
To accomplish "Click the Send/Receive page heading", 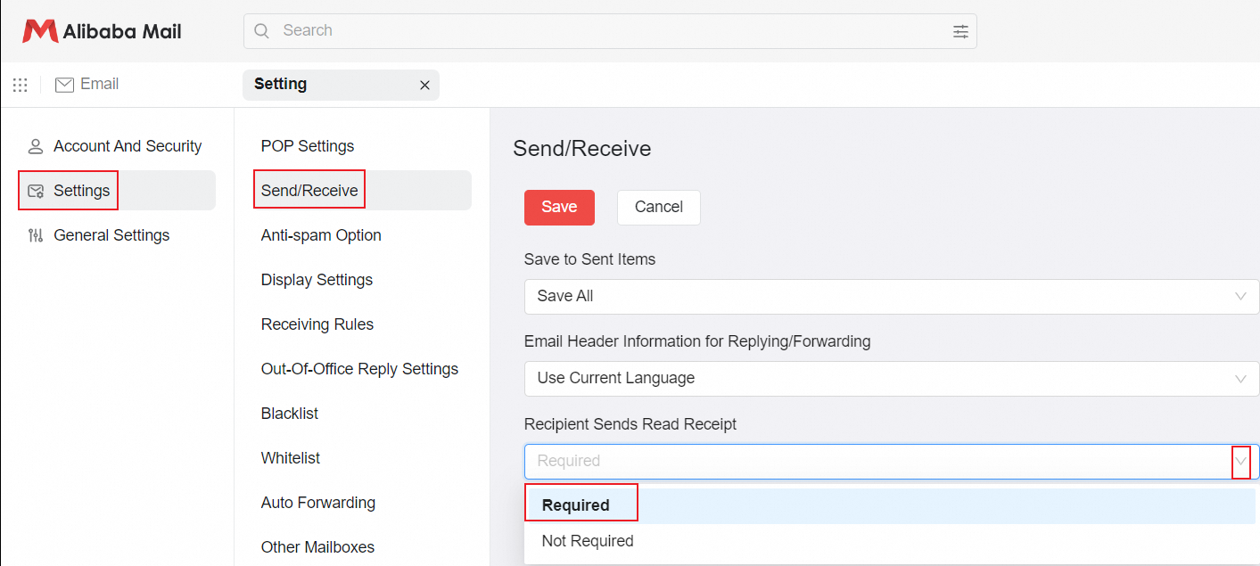I will pos(582,149).
